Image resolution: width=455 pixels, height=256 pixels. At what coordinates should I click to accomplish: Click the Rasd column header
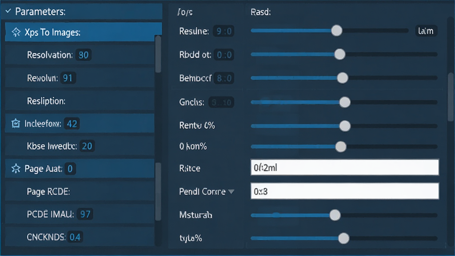(260, 12)
